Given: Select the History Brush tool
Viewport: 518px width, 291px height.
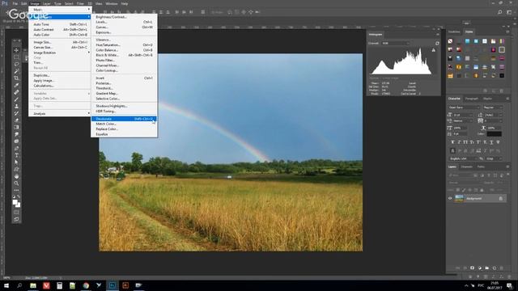Looking at the screenshot, I should 16,113.
